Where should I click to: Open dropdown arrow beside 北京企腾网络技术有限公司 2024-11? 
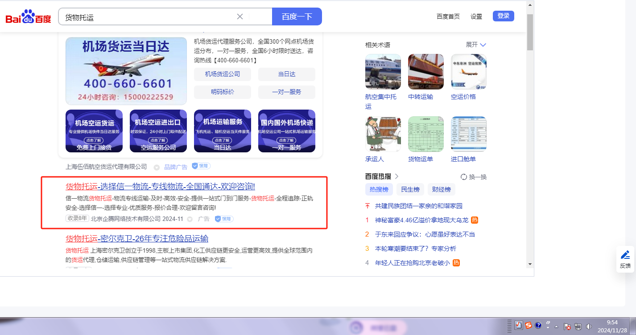pyautogui.click(x=190, y=219)
